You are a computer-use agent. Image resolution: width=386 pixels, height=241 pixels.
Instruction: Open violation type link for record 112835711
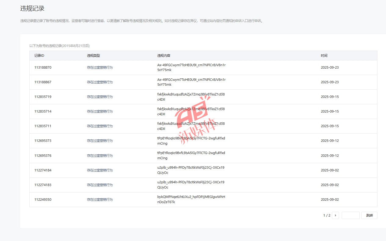point(100,126)
